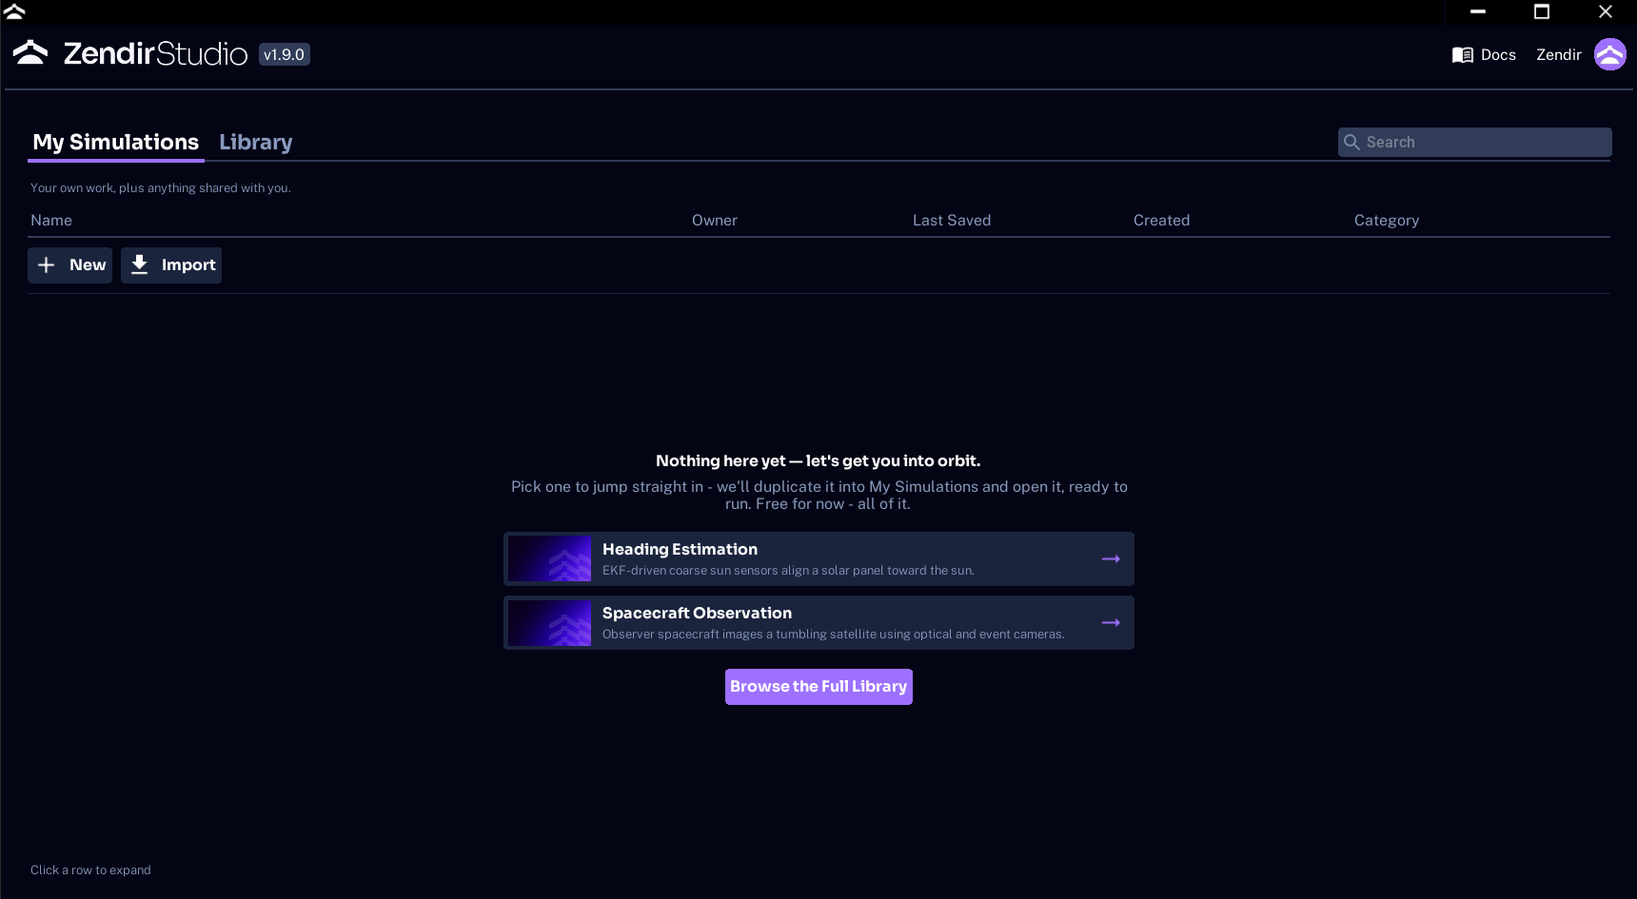The image size is (1637, 899).
Task: Click the Import download arrow icon
Action: tap(139, 264)
